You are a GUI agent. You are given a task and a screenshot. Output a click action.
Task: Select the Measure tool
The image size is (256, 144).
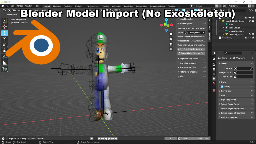tap(4, 63)
